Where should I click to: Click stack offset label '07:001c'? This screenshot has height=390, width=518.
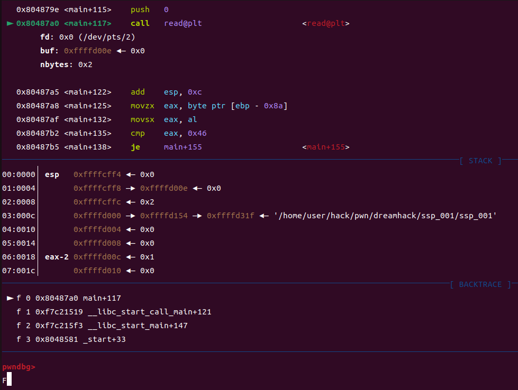(19, 271)
